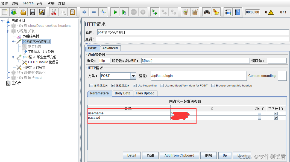Collapse the 线程组-关联 tree node

pyautogui.click(x=8, y=31)
